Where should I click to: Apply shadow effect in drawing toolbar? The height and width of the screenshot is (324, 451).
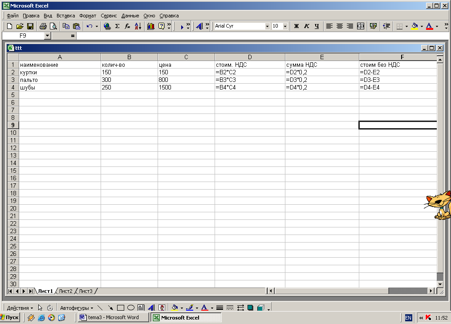pyautogui.click(x=251, y=308)
